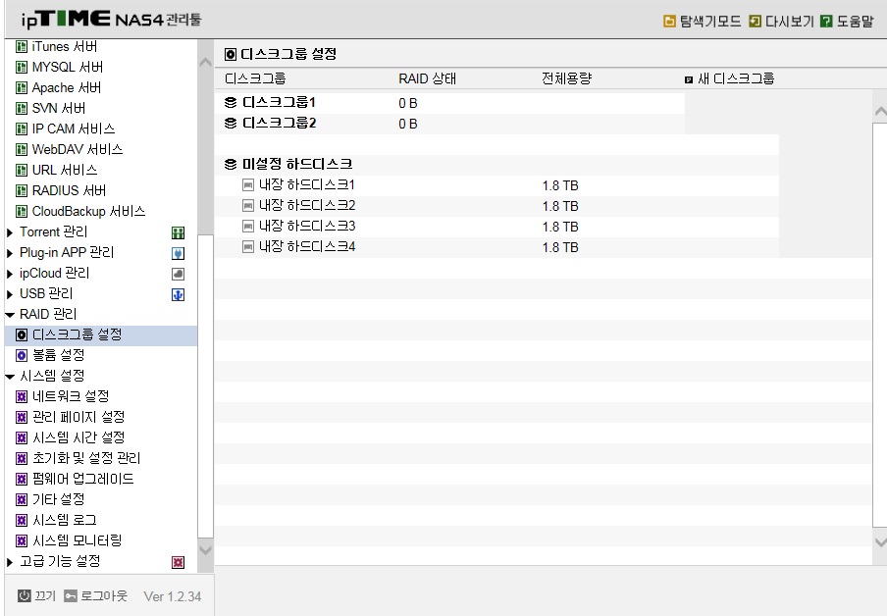Click the 끄기 power icon
The height and width of the screenshot is (616, 887).
pos(24,595)
